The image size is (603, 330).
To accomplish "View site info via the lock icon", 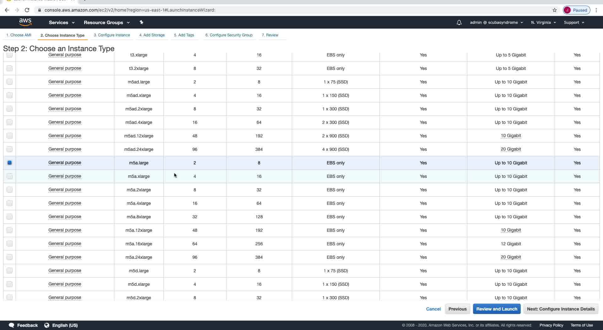I will pos(39,10).
